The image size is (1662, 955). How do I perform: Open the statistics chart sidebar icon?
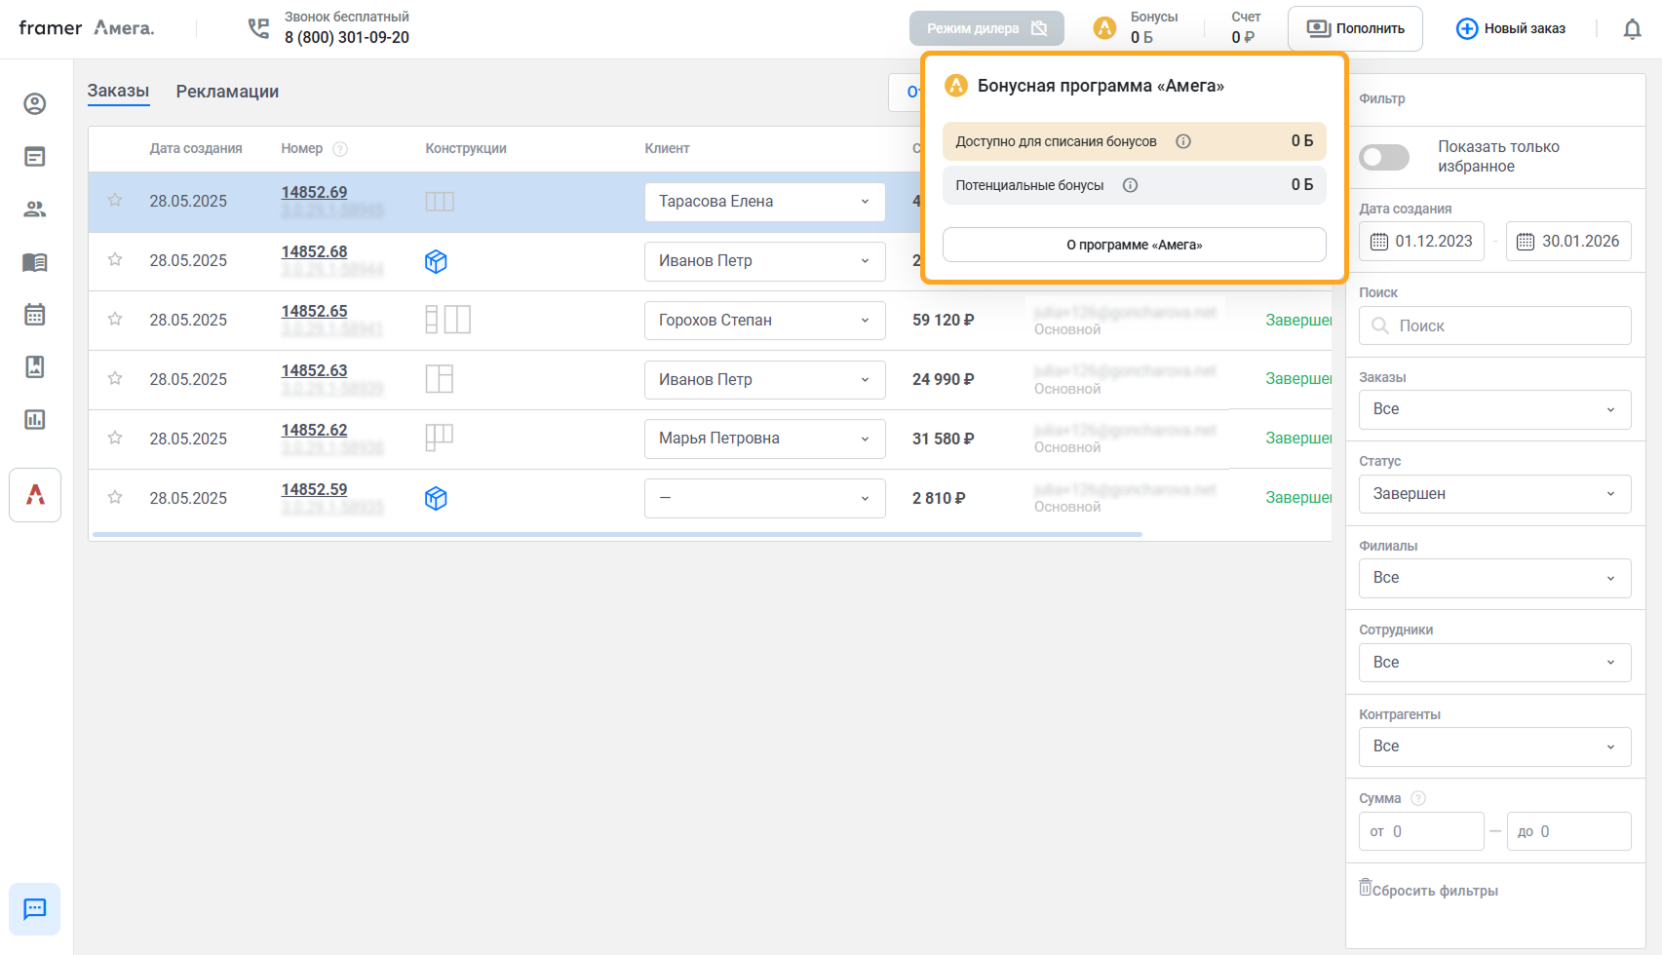[35, 419]
